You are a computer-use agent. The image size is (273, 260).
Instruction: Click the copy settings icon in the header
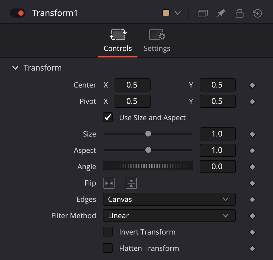[x=202, y=13]
